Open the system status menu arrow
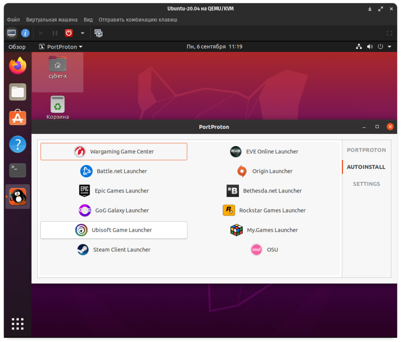The image size is (401, 342). 389,47
